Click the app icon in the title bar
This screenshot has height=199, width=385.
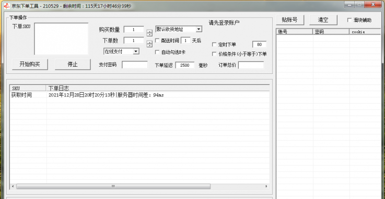click(x=7, y=6)
